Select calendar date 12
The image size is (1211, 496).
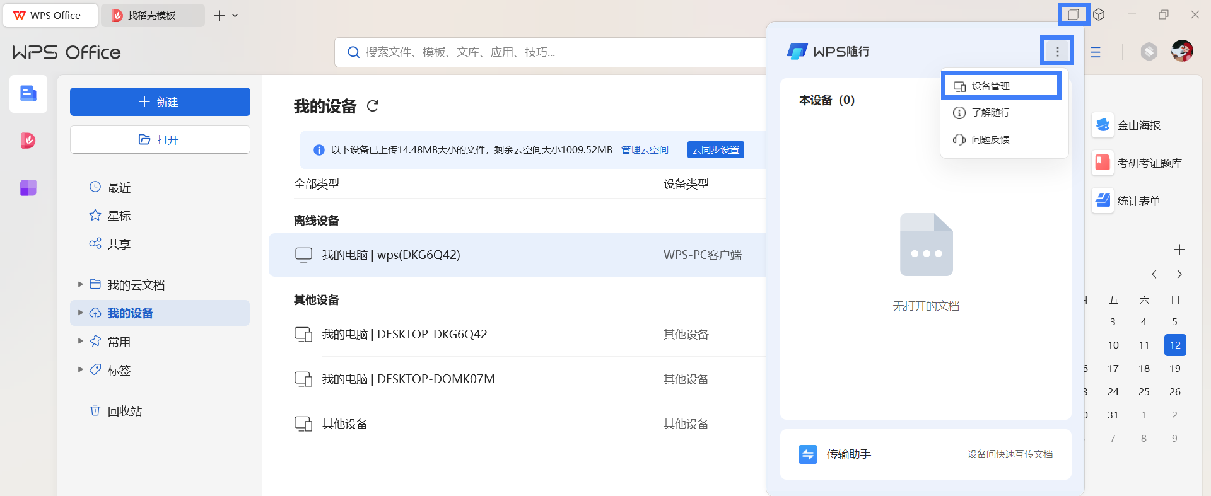[x=1175, y=345]
